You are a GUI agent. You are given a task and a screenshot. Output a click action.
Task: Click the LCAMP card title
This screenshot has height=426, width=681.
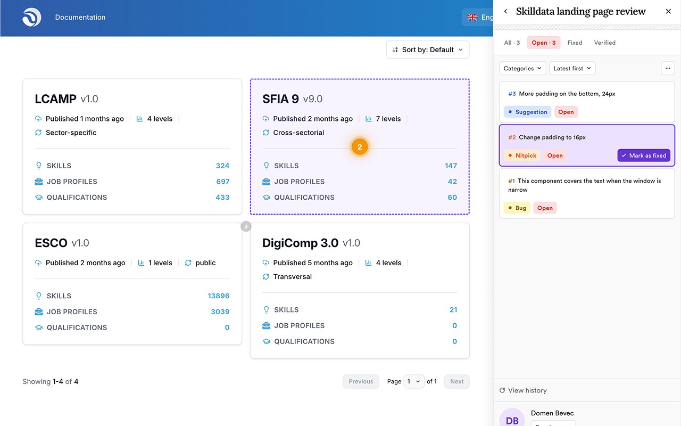tap(56, 99)
